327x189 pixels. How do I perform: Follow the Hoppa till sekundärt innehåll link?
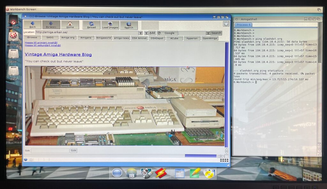pos(43,45)
